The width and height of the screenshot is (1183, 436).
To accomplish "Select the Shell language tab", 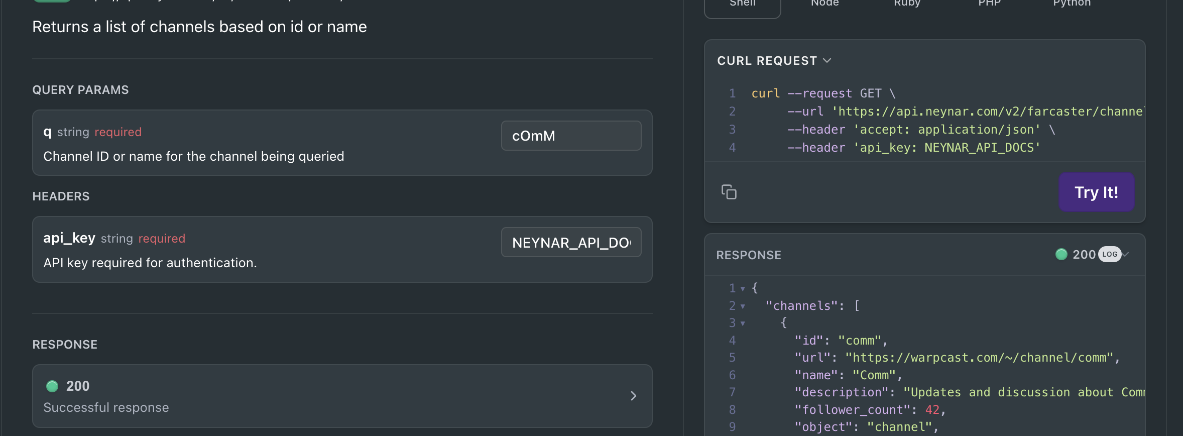I will tap(742, 4).
